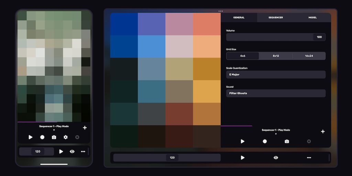The height and width of the screenshot is (176, 352).
Task: Click the phone's Sequencer 1 - Play Mode label
Action: tap(54, 126)
